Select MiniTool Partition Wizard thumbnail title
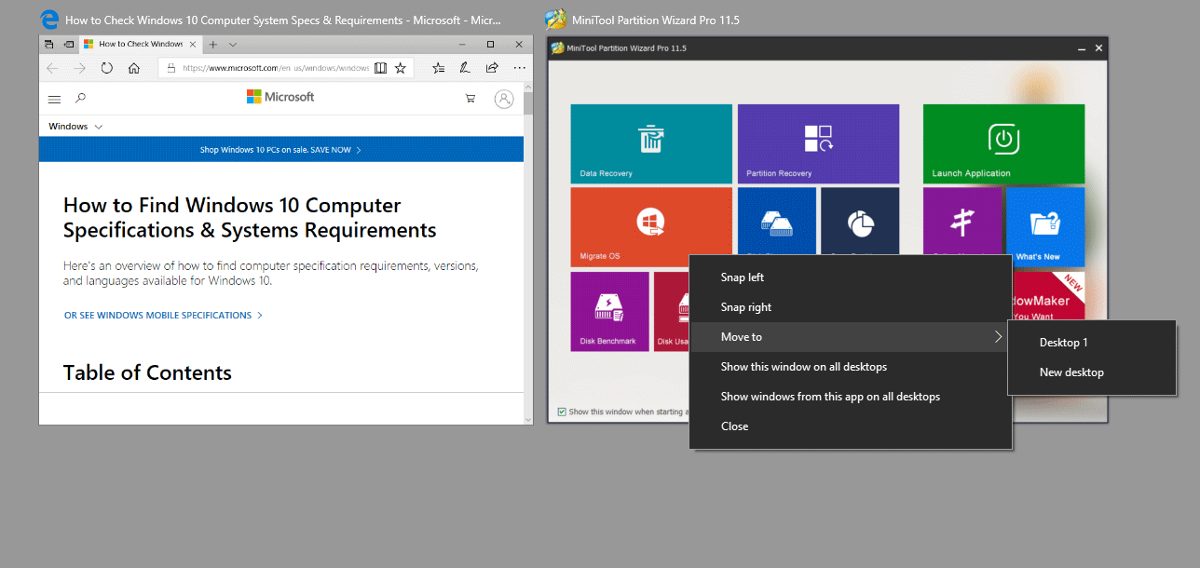1200x568 pixels. tap(655, 20)
